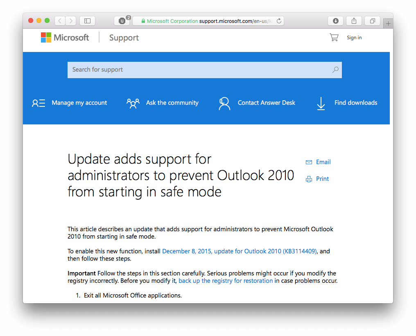Click the green lock security icon
The image size is (416, 336).
click(x=143, y=21)
